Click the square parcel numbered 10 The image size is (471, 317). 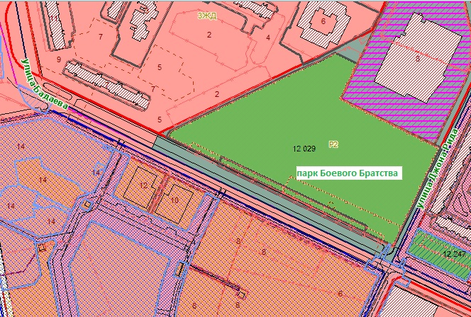176,200
